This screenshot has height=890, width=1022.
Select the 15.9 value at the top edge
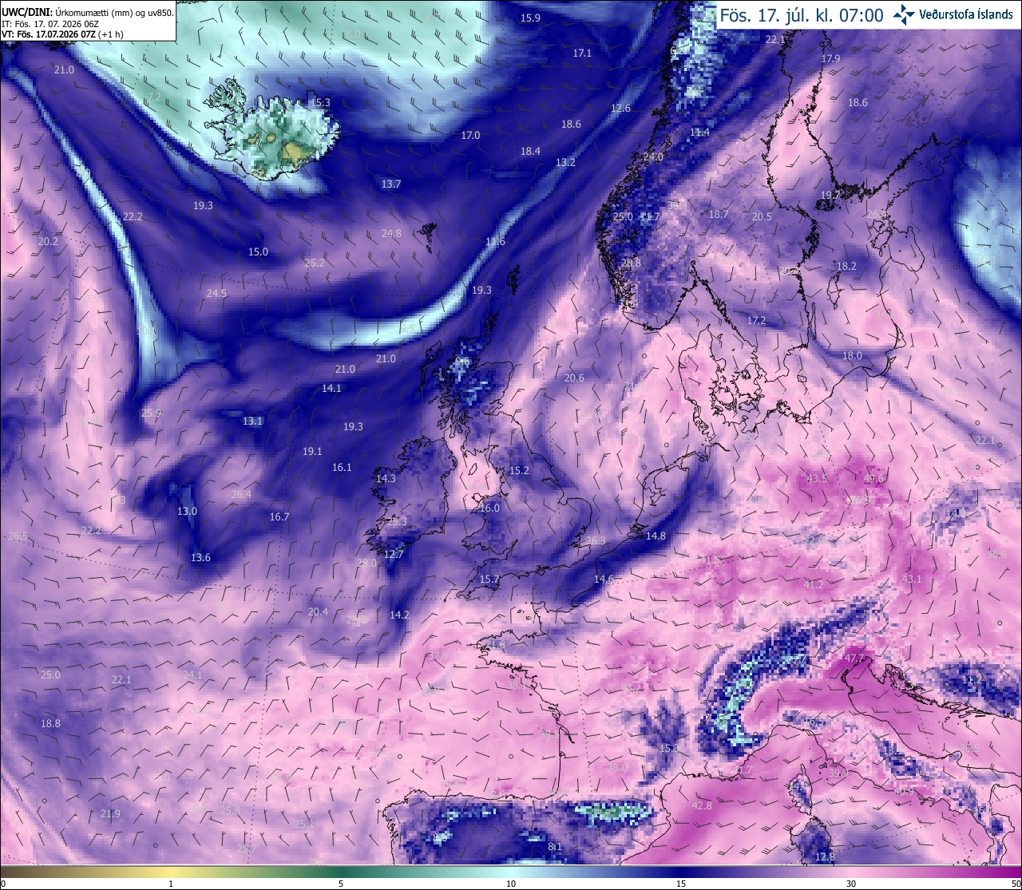pyautogui.click(x=530, y=18)
